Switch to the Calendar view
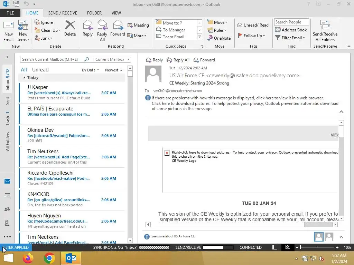 7,195
